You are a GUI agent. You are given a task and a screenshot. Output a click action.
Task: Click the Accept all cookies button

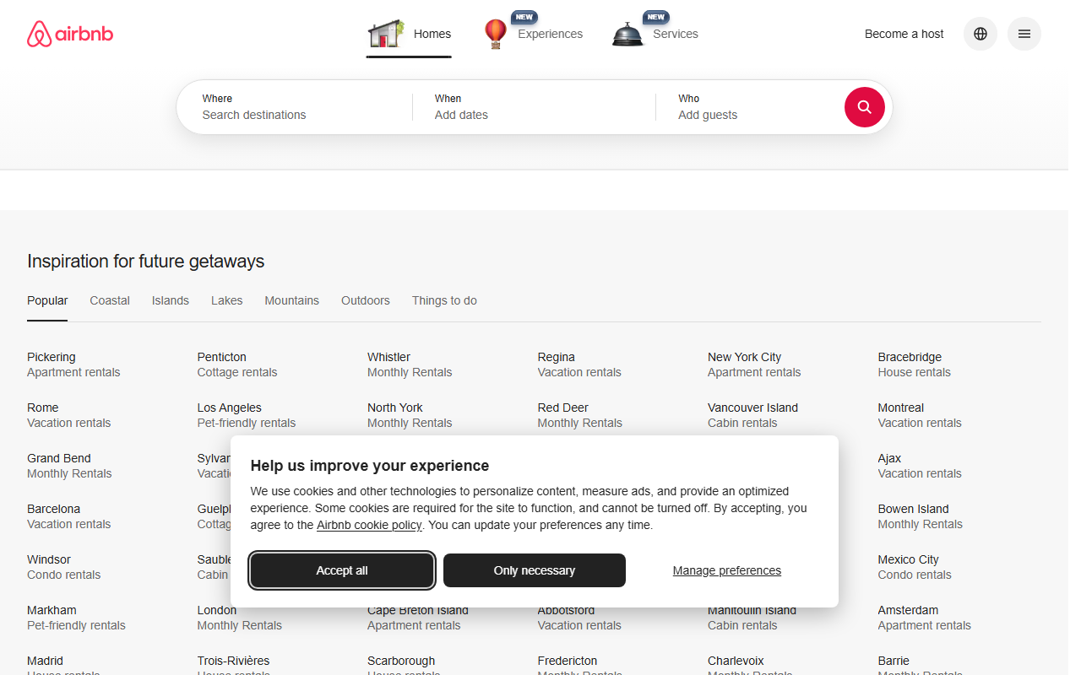pos(342,570)
